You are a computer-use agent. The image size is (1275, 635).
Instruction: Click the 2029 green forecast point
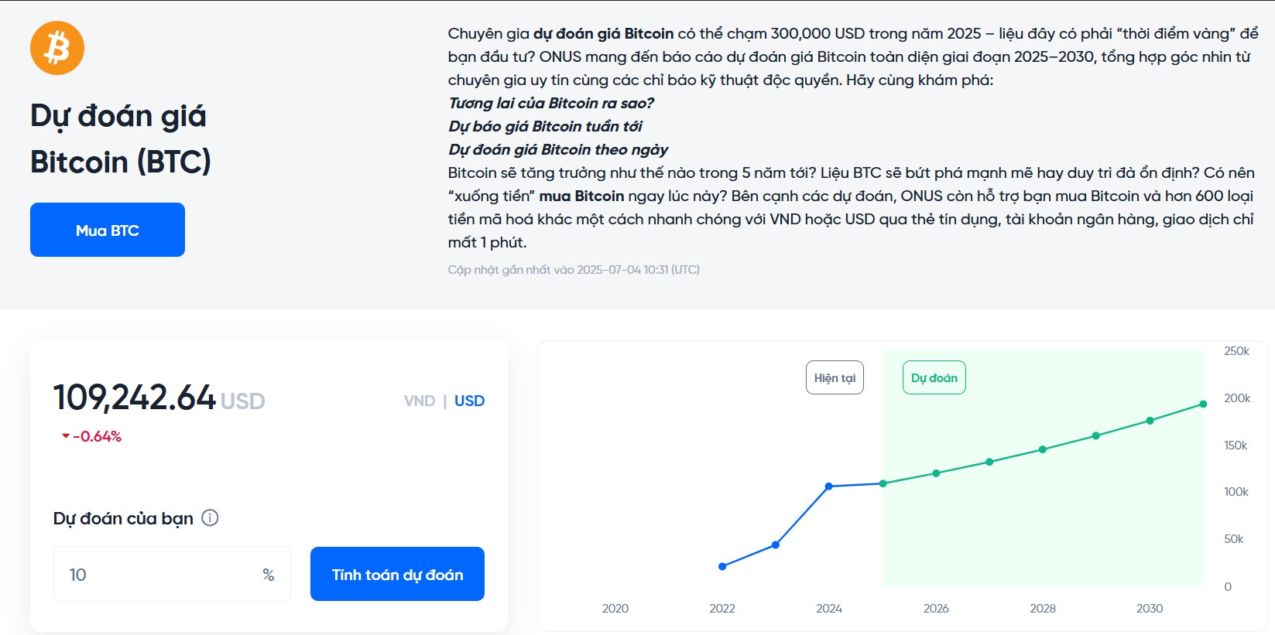1096,435
